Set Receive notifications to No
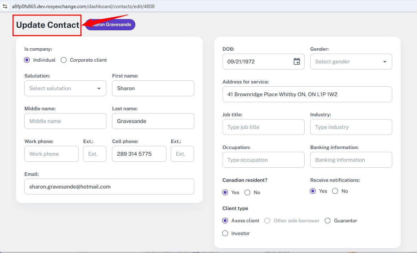 (335, 191)
